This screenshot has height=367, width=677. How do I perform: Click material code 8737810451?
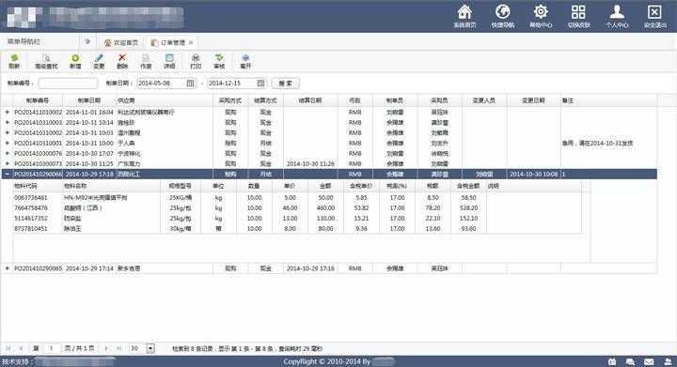[31, 229]
